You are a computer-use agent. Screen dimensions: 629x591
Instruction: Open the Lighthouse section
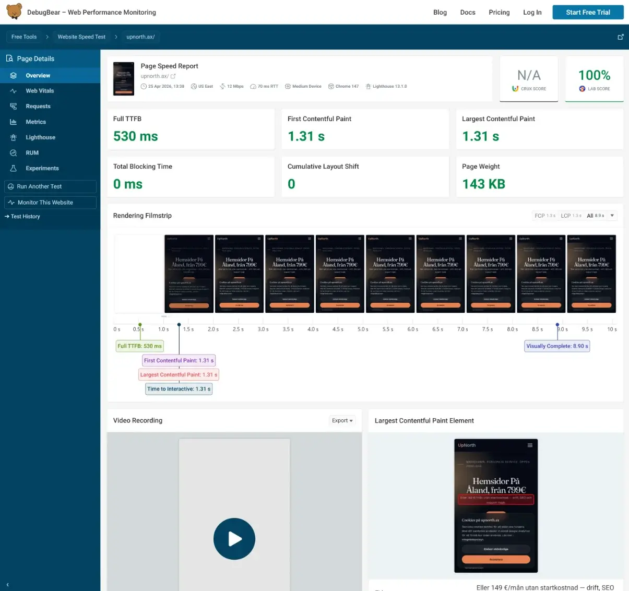50,137
